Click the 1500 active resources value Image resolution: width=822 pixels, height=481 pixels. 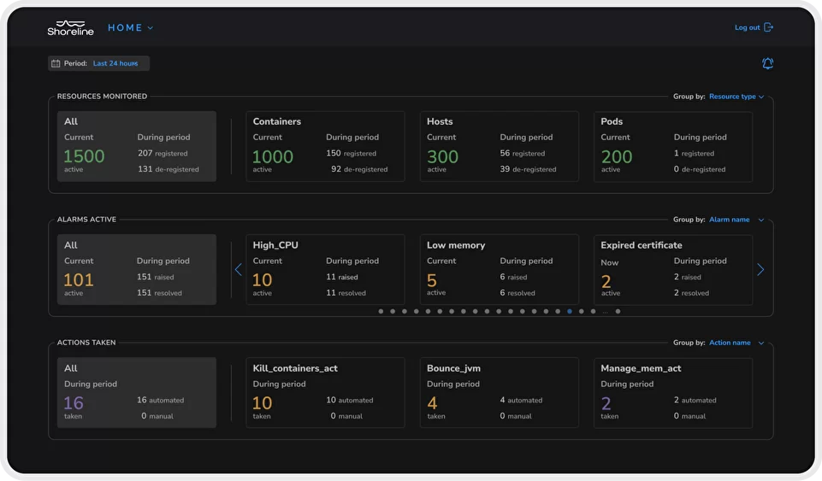coord(84,156)
